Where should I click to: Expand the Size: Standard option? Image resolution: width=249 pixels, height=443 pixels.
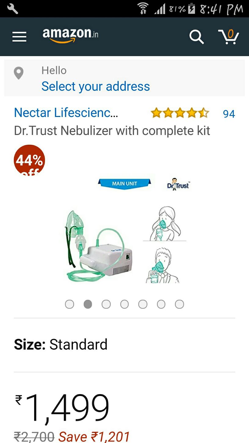(61, 345)
